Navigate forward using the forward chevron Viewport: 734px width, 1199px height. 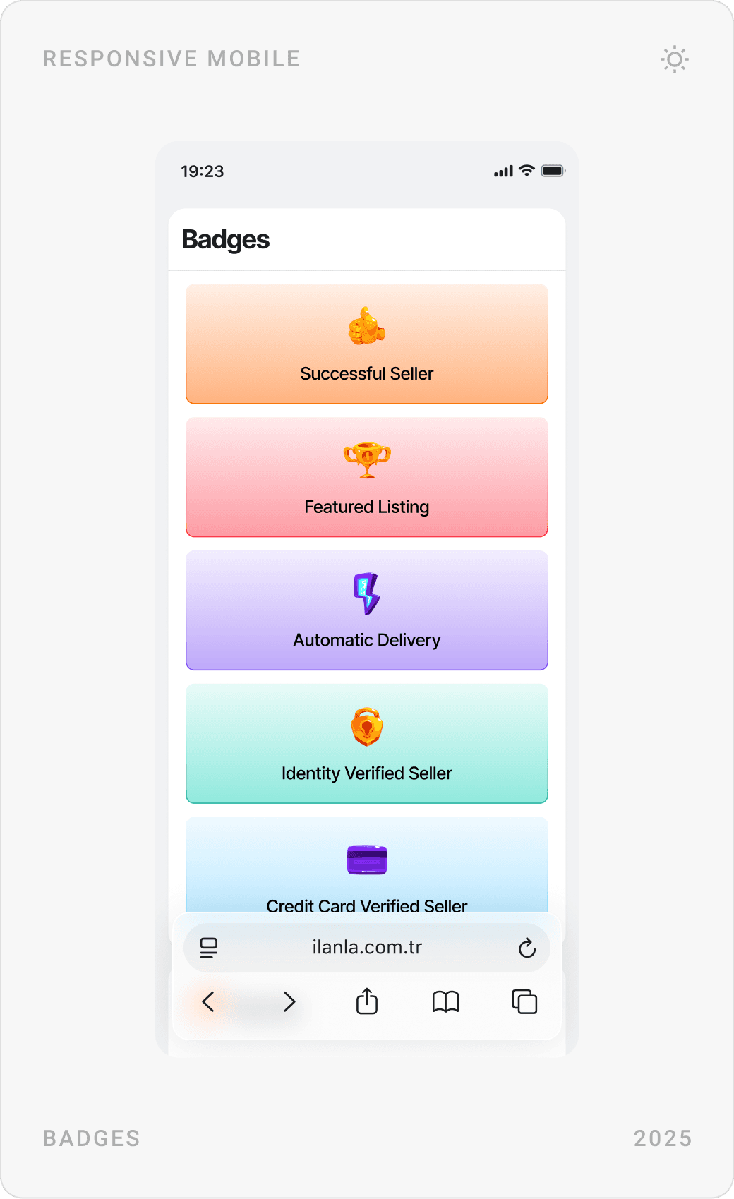[289, 1002]
